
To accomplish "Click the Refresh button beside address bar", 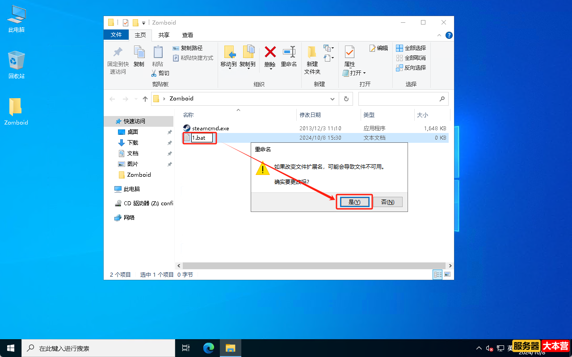I will pos(346,99).
